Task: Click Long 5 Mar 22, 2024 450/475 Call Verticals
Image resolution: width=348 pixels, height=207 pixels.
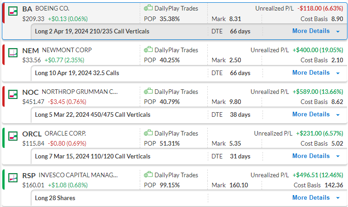Action: pyautogui.click(x=92, y=114)
